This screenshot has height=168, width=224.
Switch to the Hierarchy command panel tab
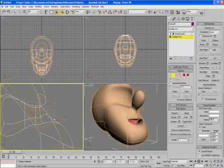tap(179, 19)
